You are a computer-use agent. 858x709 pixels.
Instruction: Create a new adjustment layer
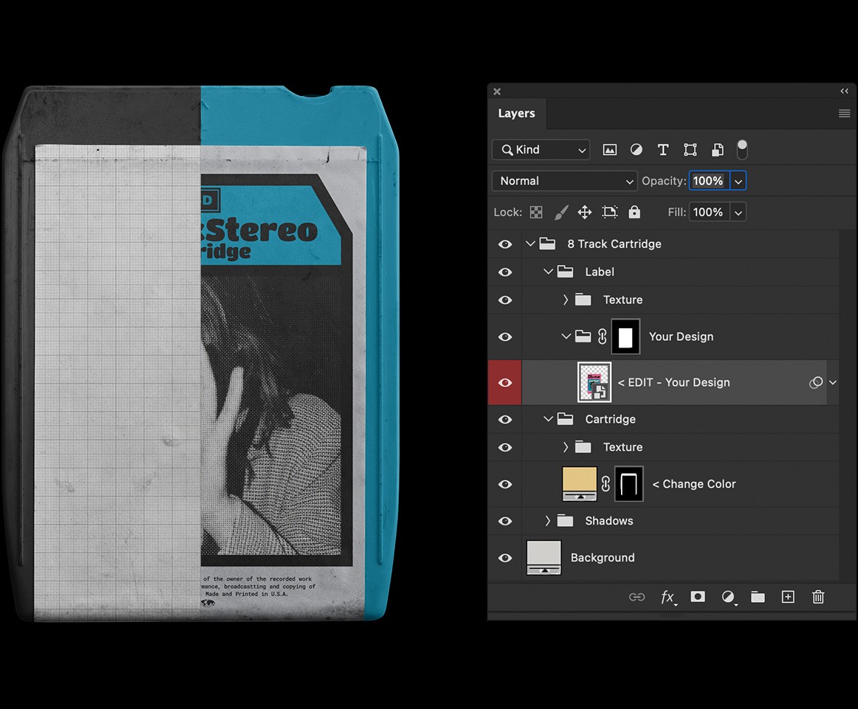point(728,598)
